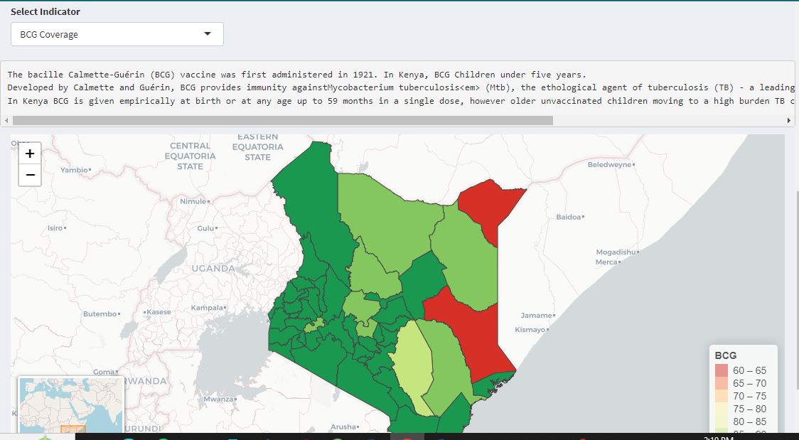Click the red 60–65 legend swatch

tap(722, 370)
